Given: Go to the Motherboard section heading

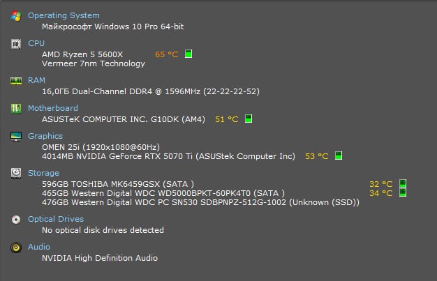Looking at the screenshot, I should 53,108.
